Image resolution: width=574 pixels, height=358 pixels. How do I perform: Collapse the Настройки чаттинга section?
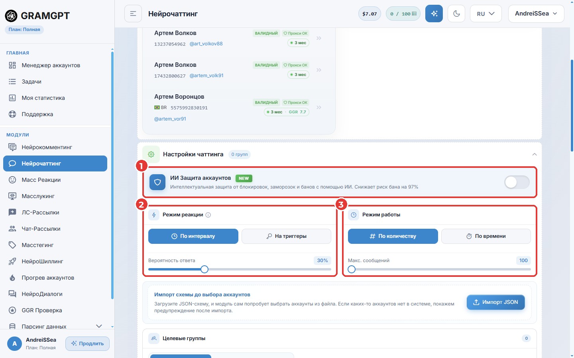coord(534,154)
